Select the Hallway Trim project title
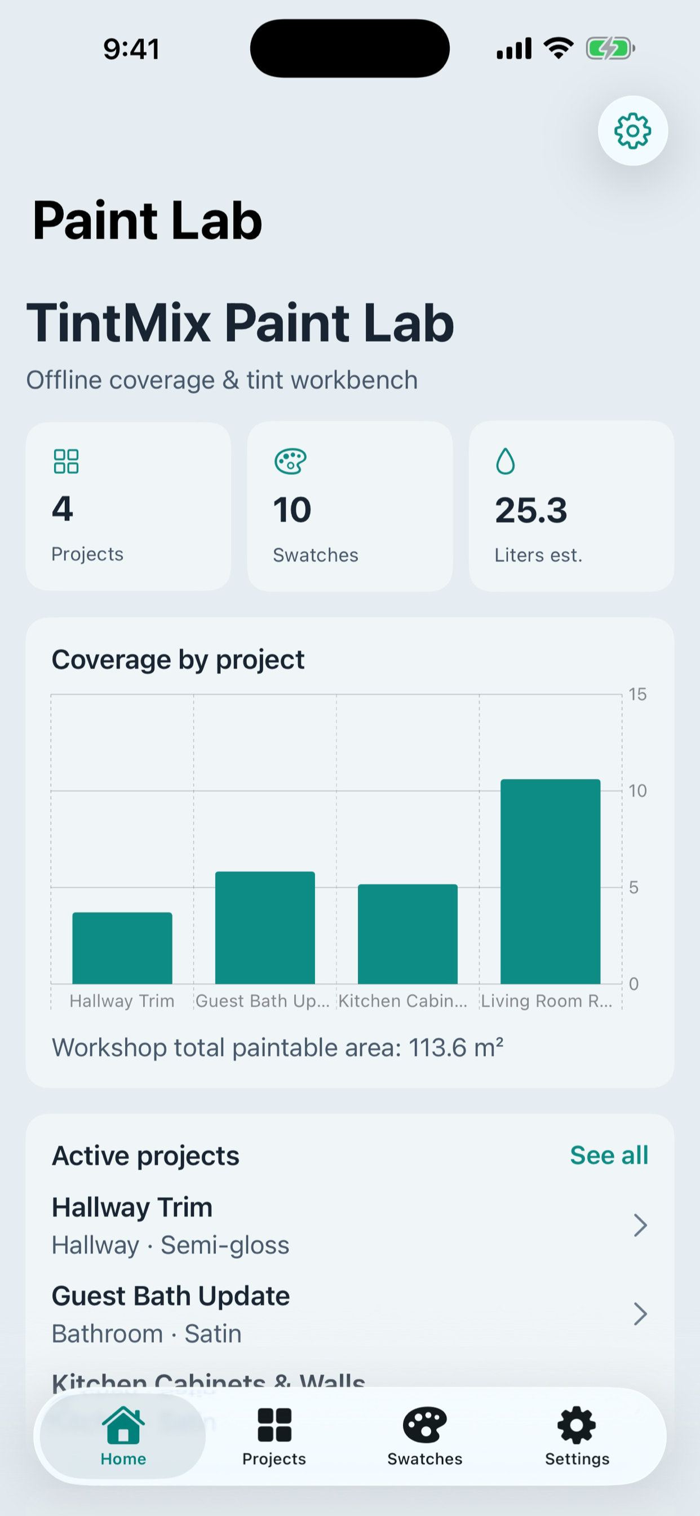 tap(132, 1207)
